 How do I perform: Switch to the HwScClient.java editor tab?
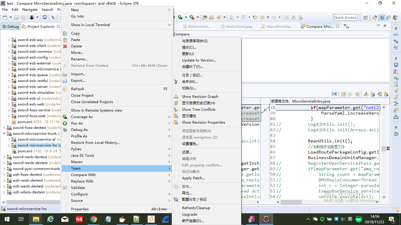coord(238,26)
